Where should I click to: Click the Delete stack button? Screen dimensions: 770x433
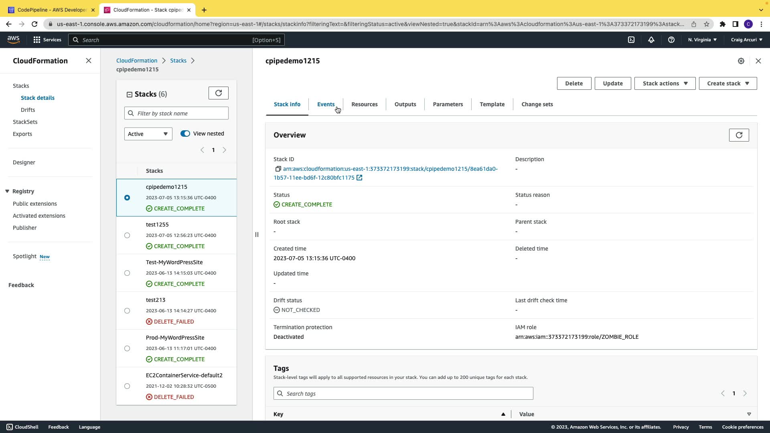574,83
